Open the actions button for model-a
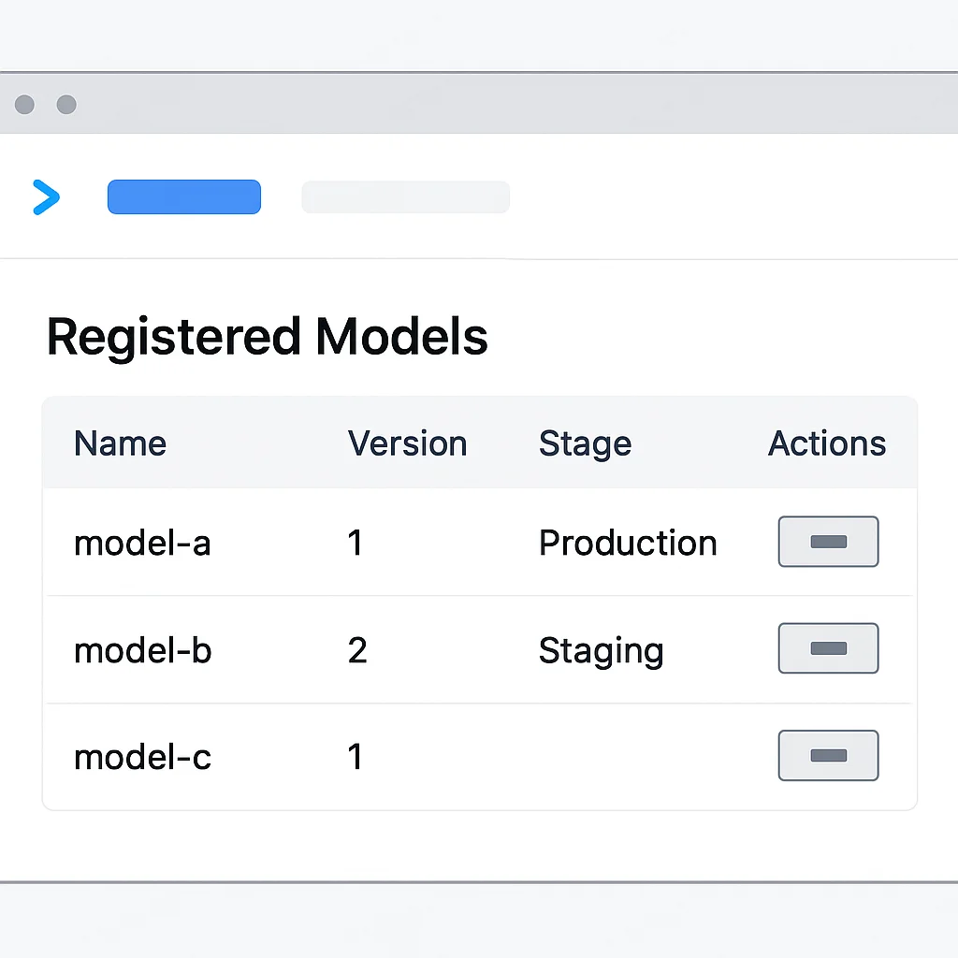 (x=828, y=542)
